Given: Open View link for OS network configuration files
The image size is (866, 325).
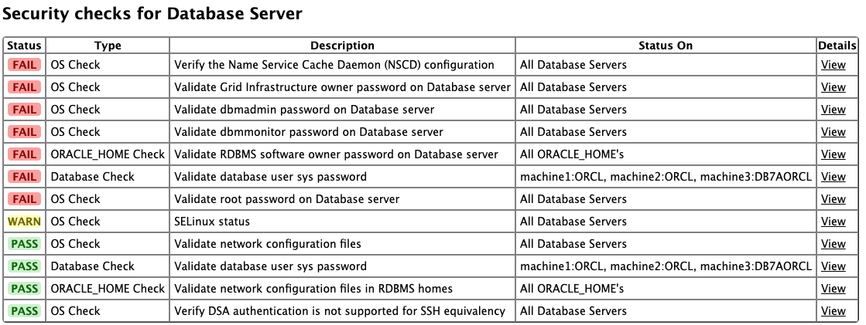Looking at the screenshot, I should coord(833,244).
